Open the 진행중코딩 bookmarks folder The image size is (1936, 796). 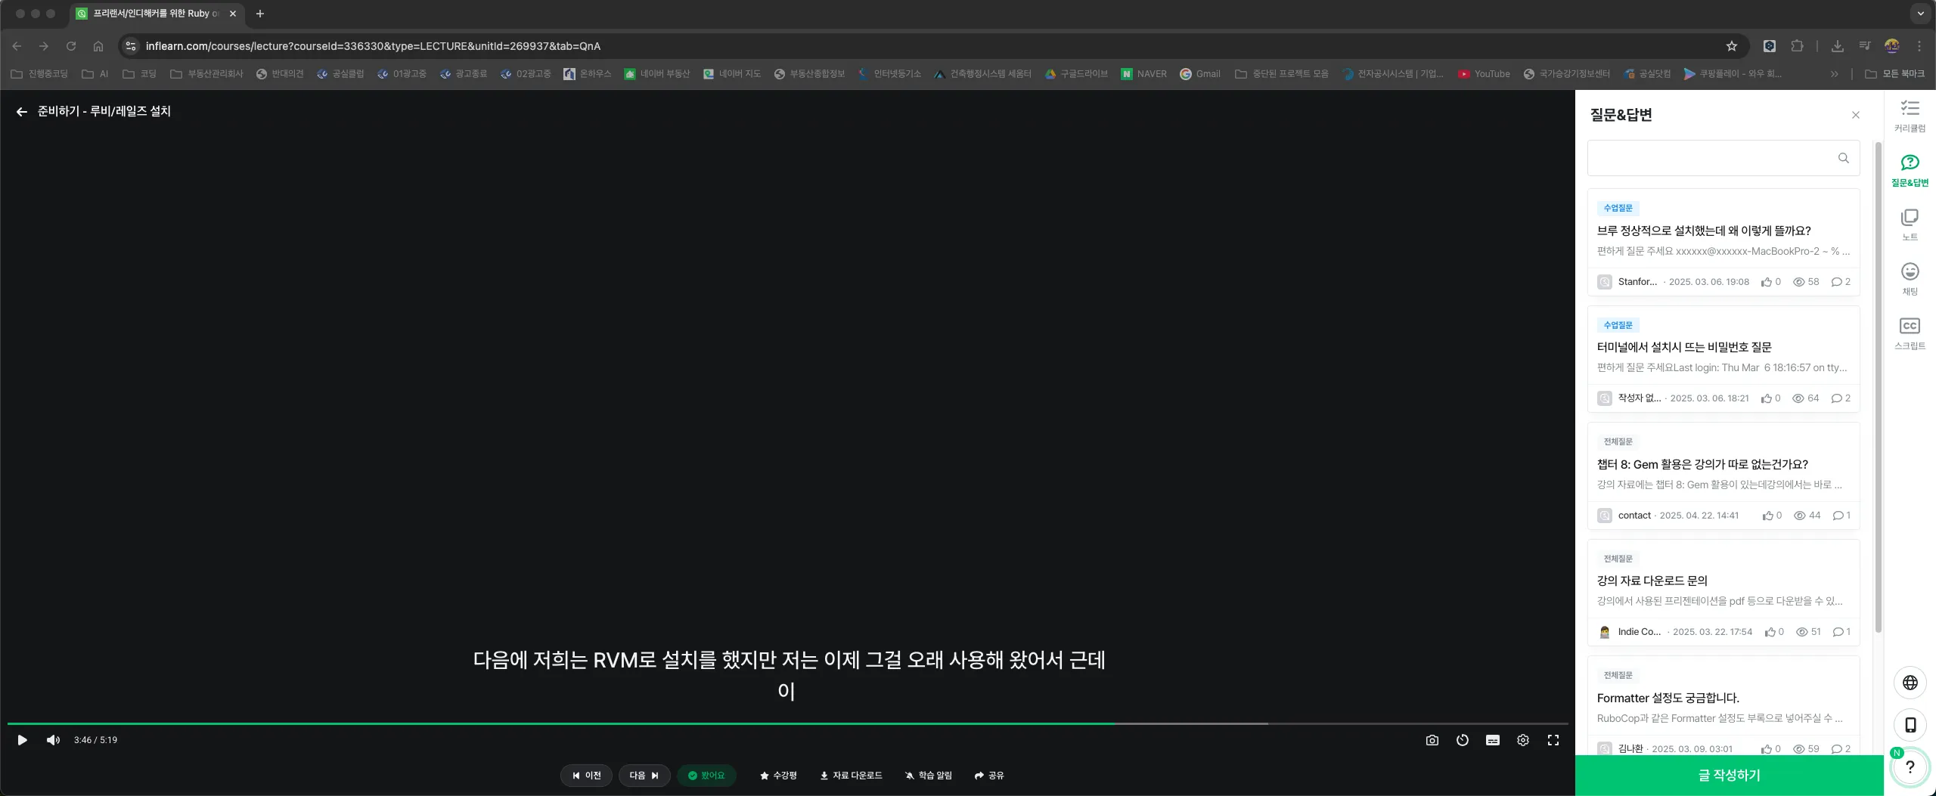39,74
